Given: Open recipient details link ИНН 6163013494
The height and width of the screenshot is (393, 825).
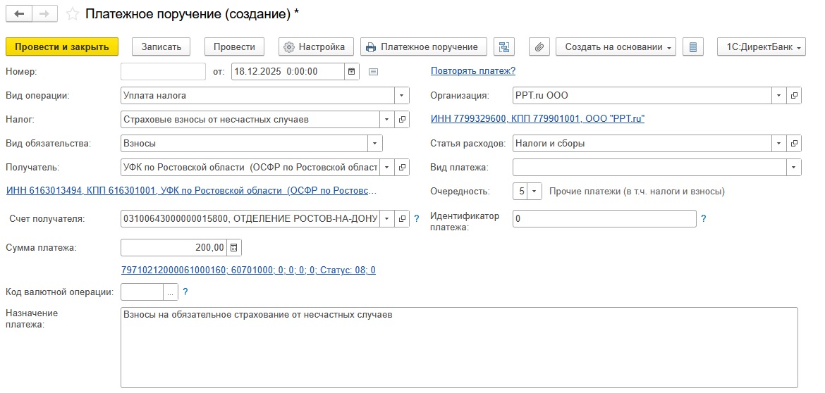Looking at the screenshot, I should 192,192.
